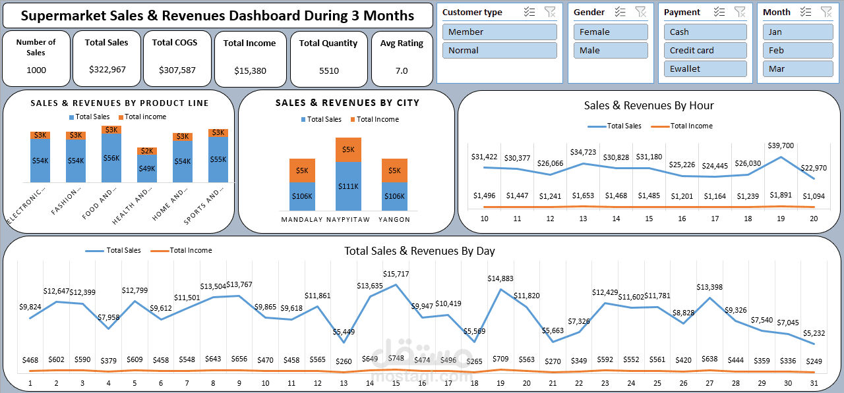Click clear filter icon on Month slicer

(825, 11)
